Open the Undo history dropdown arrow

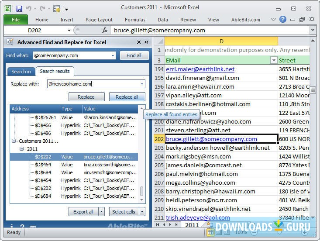point(35,9)
